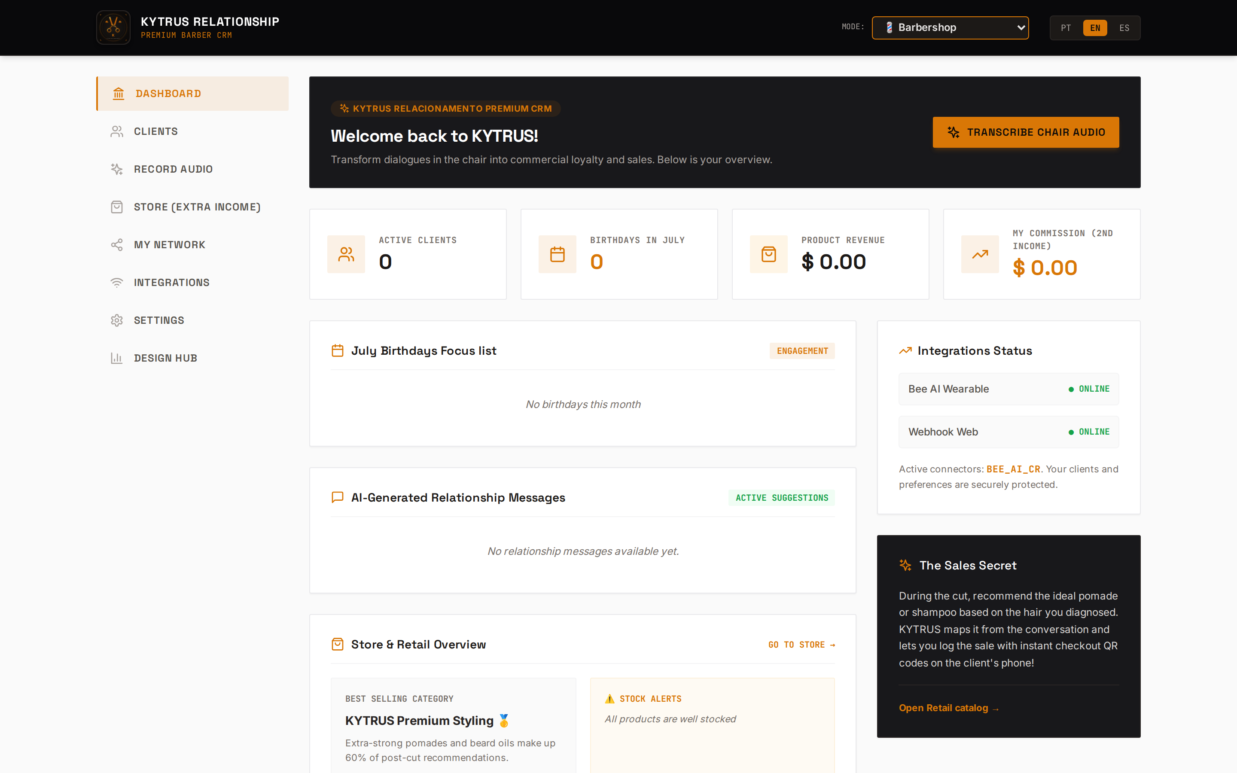The width and height of the screenshot is (1237, 773).
Task: Click the Clients people icon in sidebar
Action: [x=117, y=131]
